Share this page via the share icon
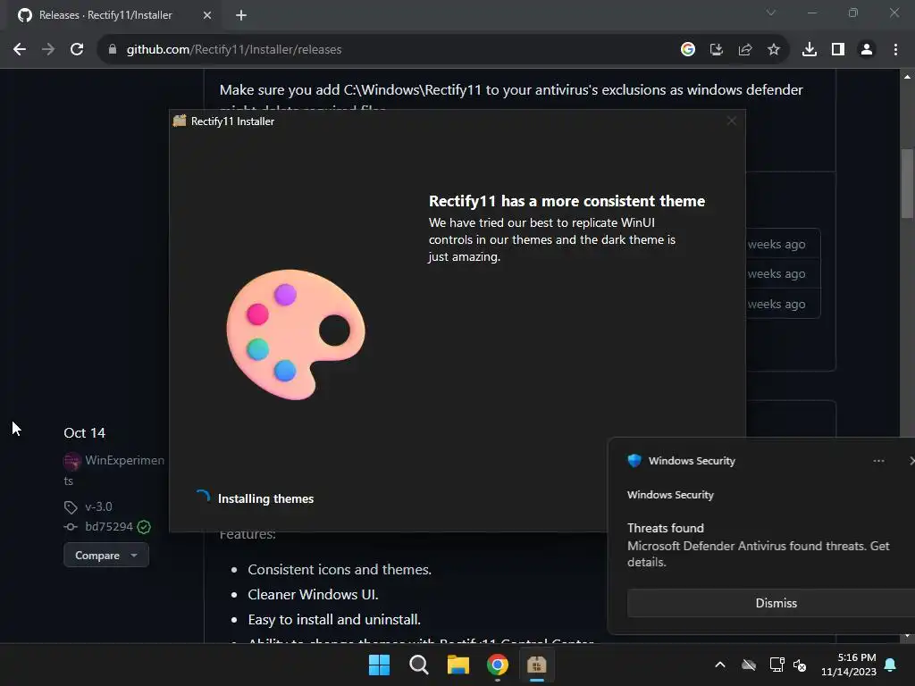Viewport: 915px width, 686px height. [x=745, y=50]
